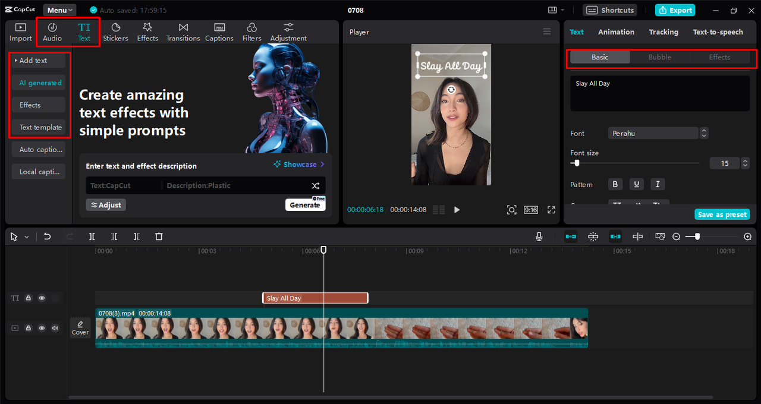Open the layout dropdown next to Shortcuts
Screen dimensions: 761x404
click(556, 10)
